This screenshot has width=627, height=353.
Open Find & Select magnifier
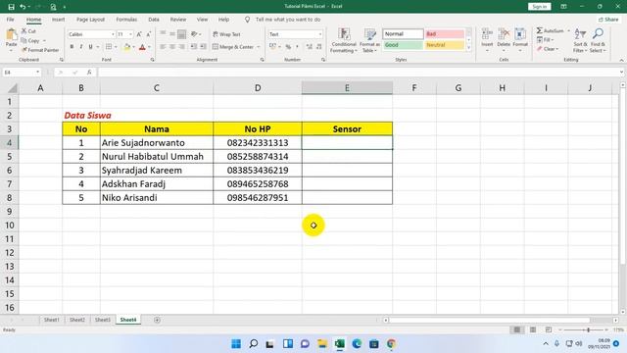pyautogui.click(x=598, y=40)
